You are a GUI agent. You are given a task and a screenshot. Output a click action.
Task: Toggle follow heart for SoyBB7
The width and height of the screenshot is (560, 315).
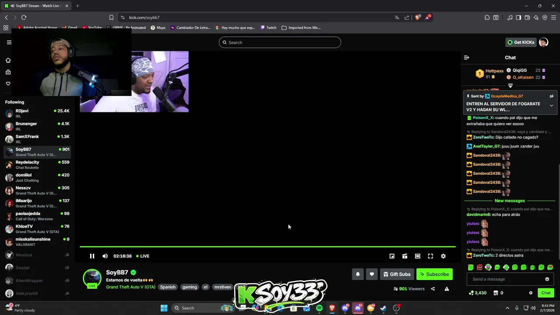[371, 274]
